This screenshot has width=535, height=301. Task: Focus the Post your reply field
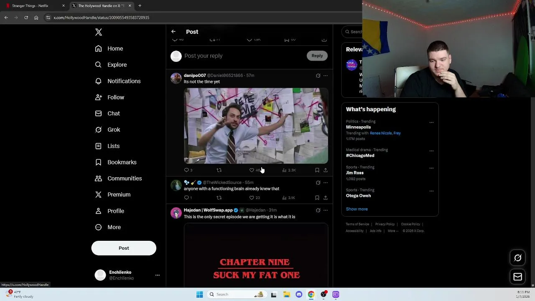pyautogui.click(x=242, y=56)
